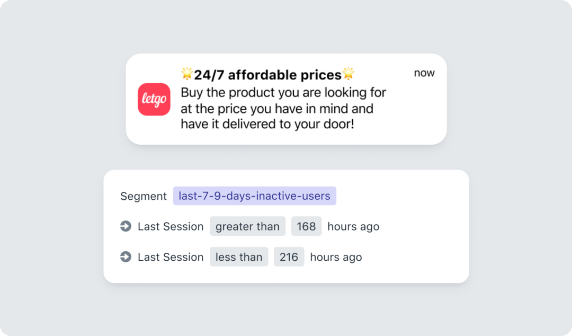Open the 'less than' operator dropdown
This screenshot has width=572, height=336.
click(x=239, y=257)
